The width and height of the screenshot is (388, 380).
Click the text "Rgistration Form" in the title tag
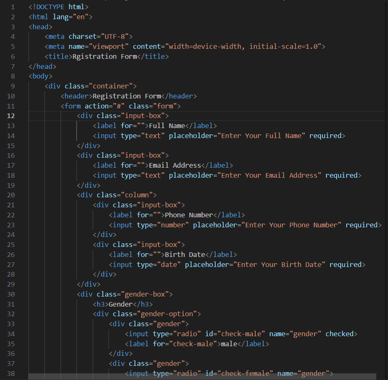(105, 56)
